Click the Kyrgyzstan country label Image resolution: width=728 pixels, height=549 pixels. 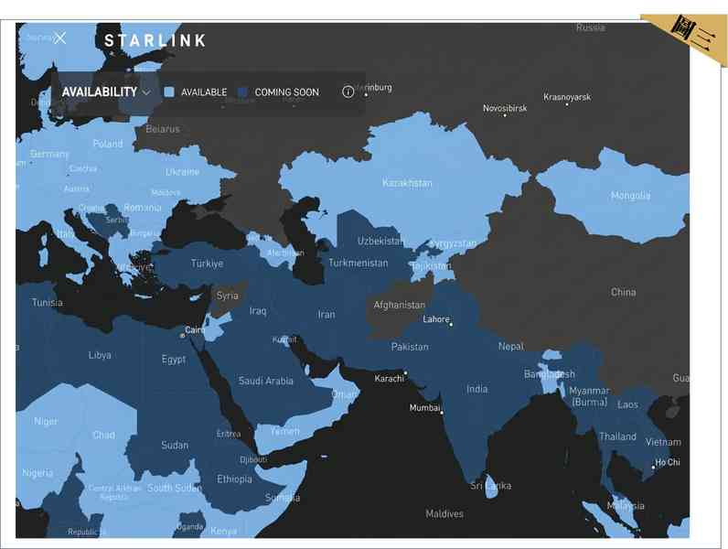tap(453, 243)
